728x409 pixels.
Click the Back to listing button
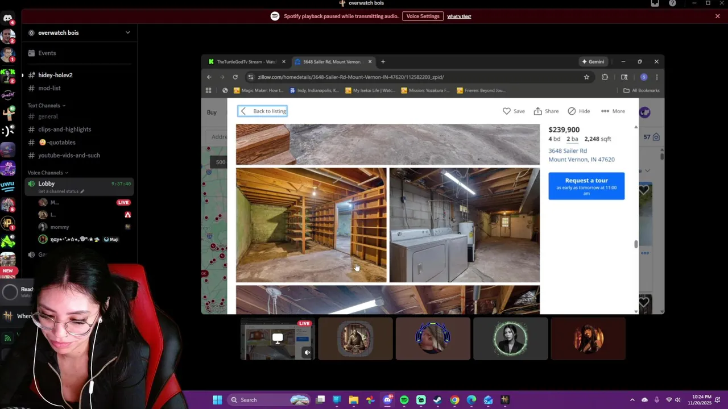click(263, 111)
